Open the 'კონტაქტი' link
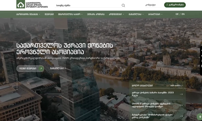 pyautogui.click(x=150, y=5)
